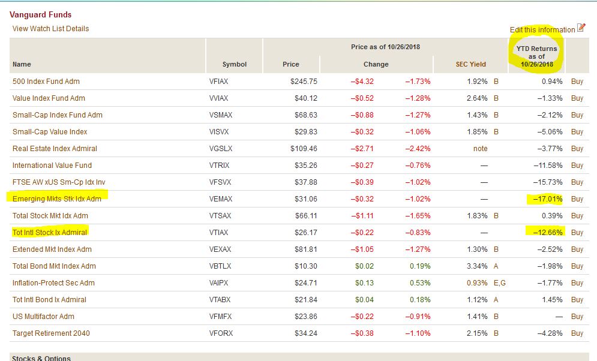The image size is (597, 361).
Task: Click the $109.46 price value
Action: tap(304, 148)
